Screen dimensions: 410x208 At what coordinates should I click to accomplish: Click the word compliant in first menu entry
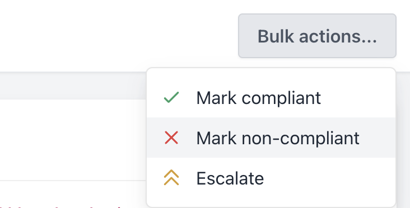click(281, 98)
